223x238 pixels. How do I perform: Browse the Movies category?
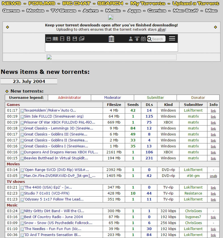point(35,11)
